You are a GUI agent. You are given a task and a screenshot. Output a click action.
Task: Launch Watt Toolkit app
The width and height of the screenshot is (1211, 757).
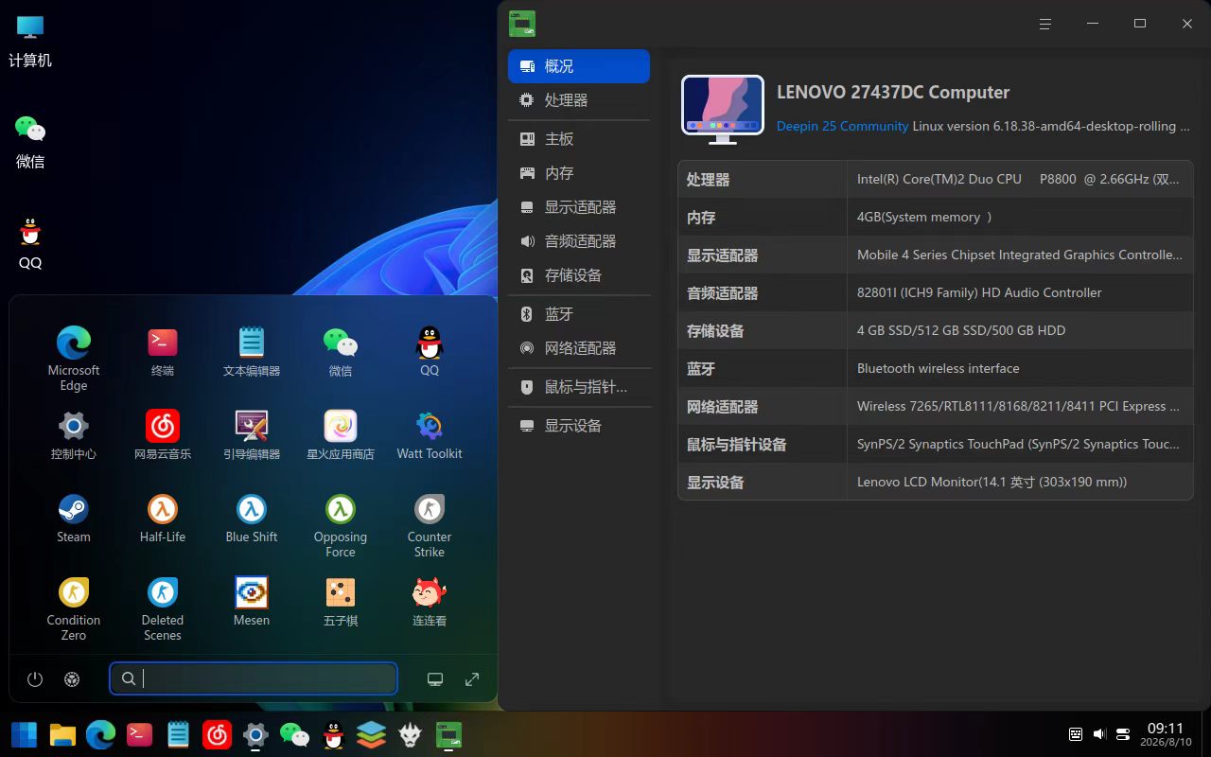[x=429, y=435]
